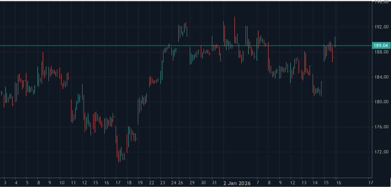This screenshot has width=391, height=187.
Task: Click date label 30 on the time axis
Action: click(x=203, y=183)
